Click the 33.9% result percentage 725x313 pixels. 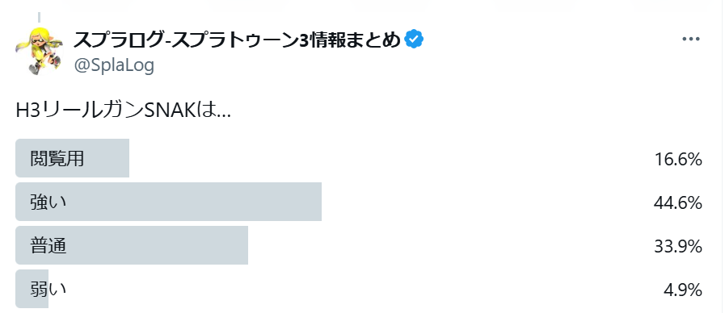[x=678, y=247]
